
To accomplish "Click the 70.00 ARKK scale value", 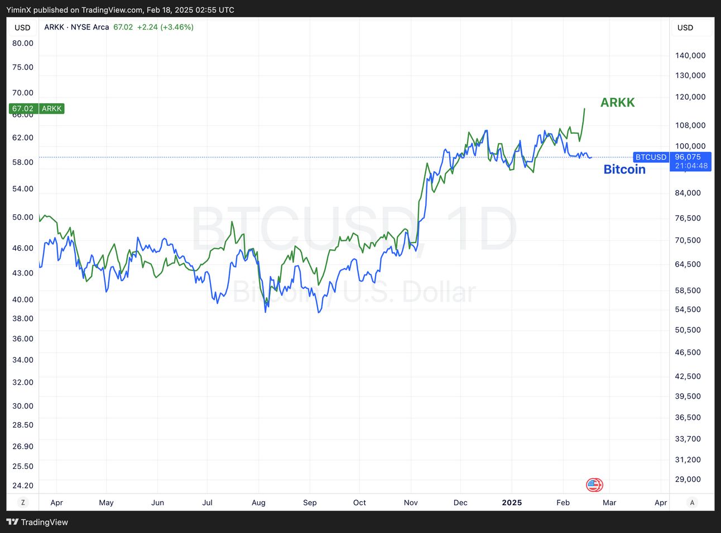I will 23,93.
